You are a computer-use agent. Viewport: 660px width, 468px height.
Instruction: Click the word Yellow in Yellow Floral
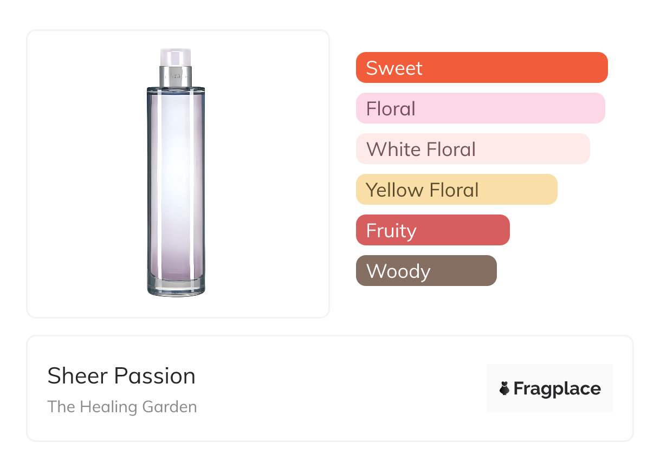(394, 190)
